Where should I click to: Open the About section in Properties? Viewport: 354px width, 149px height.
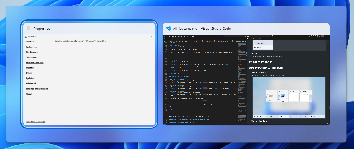[x=29, y=94]
